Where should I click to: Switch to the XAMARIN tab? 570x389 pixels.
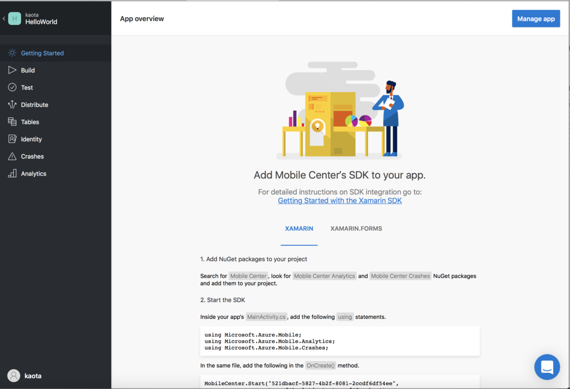pyautogui.click(x=299, y=228)
